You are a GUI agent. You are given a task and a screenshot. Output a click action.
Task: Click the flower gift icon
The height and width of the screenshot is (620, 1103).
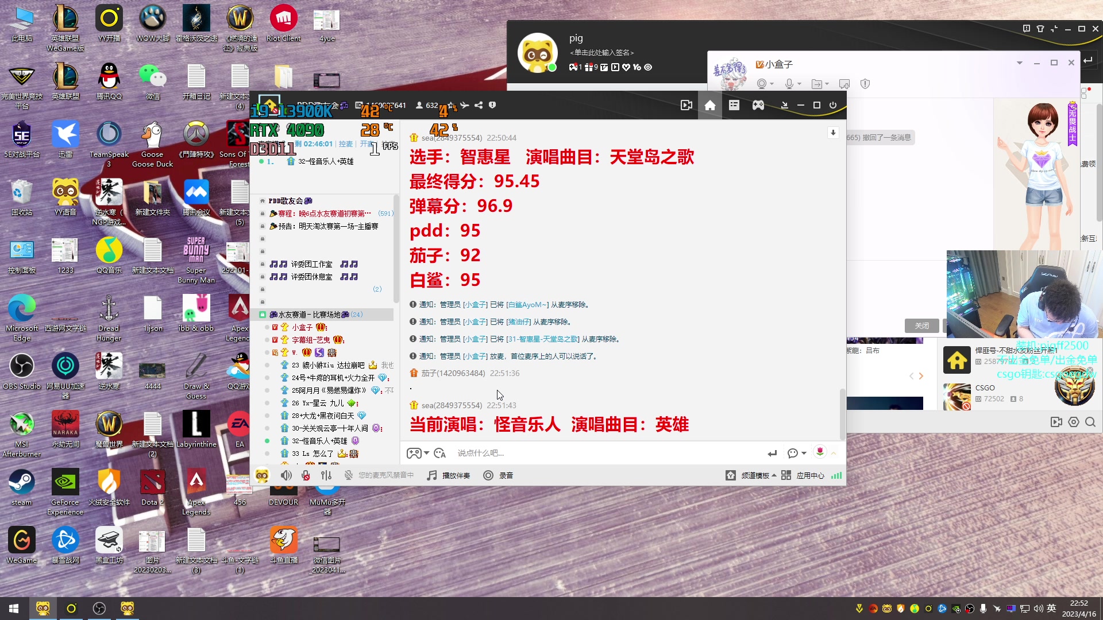(x=820, y=452)
